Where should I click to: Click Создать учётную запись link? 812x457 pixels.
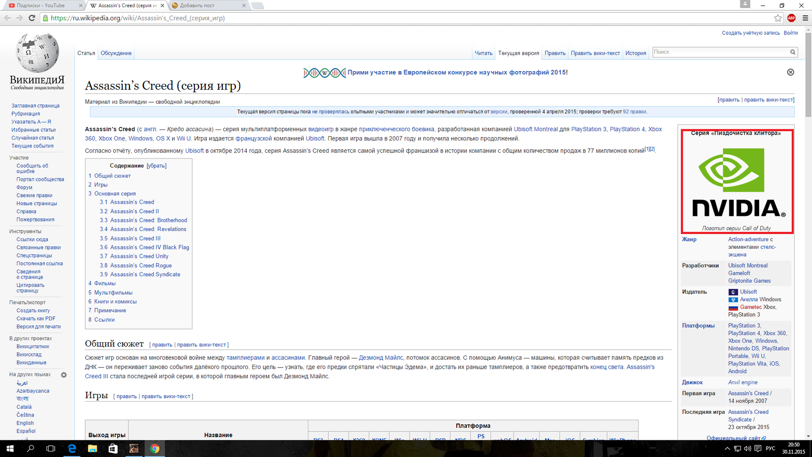751,33
